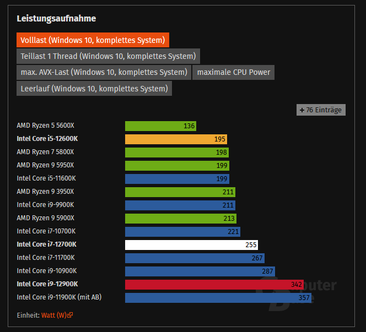Click the AMD Ryzen 5 5600X label

click(x=46, y=126)
